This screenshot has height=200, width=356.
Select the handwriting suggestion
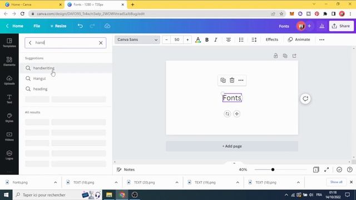[66, 68]
